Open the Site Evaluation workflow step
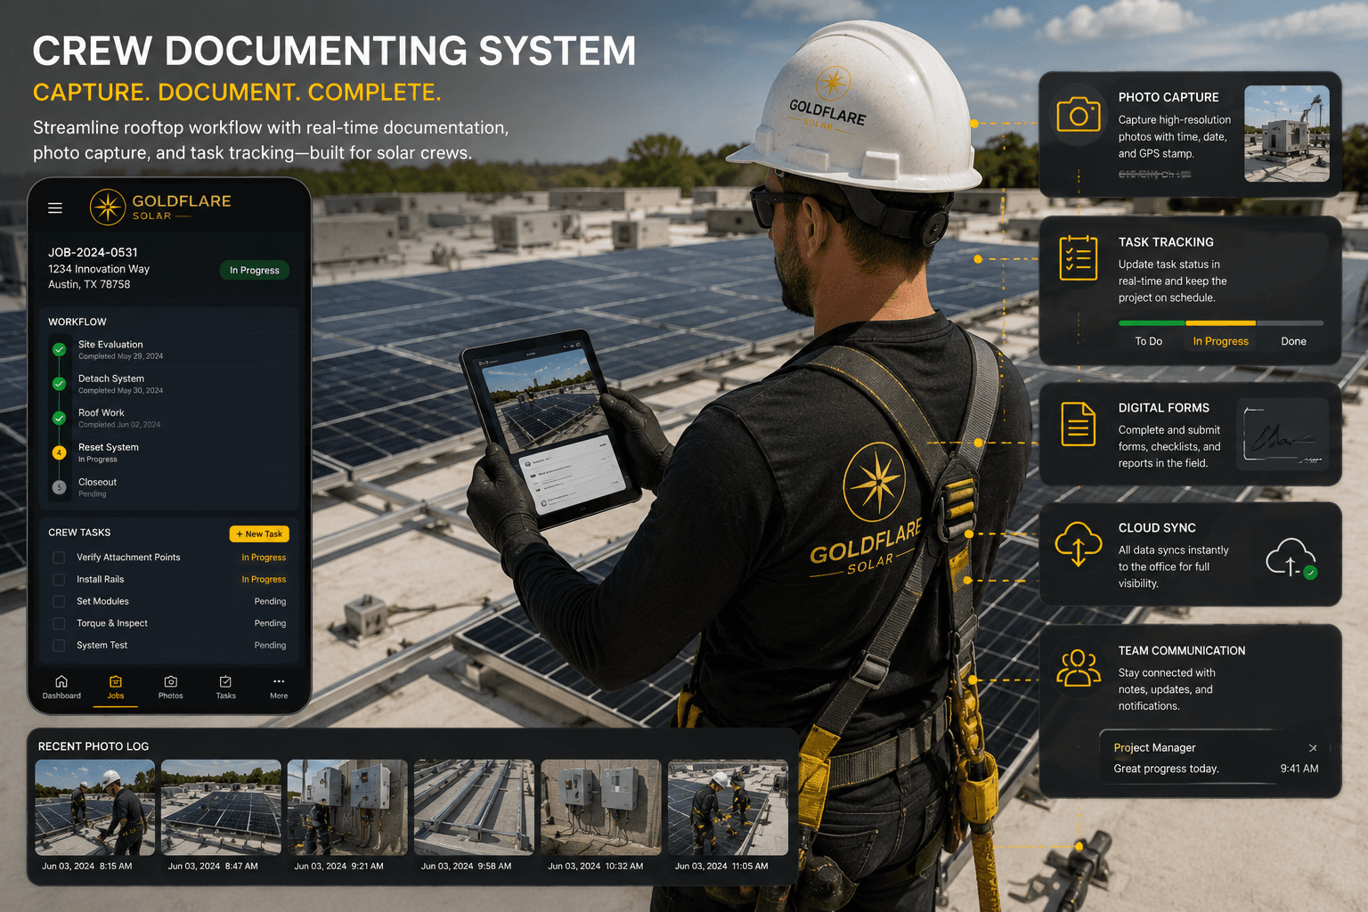 pyautogui.click(x=169, y=349)
